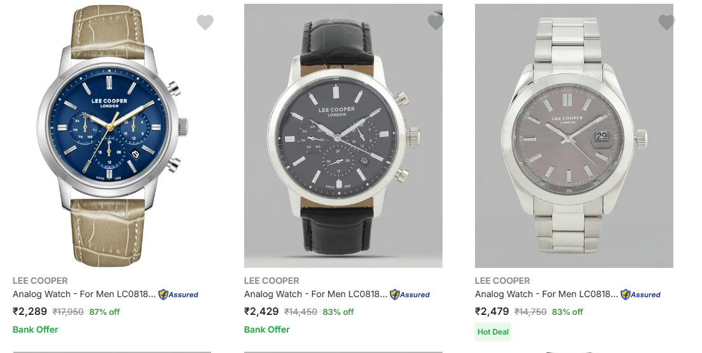Open third Analog Watch title link
Viewport: 702px width, 353px height.
point(546,294)
